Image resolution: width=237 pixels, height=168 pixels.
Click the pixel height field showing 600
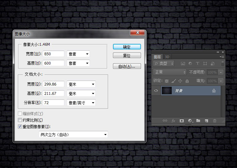coord(54,63)
